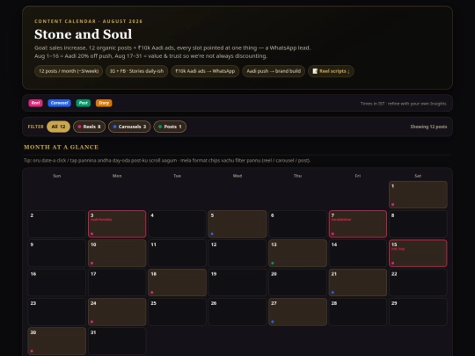Click calendar day 6

(x=297, y=224)
